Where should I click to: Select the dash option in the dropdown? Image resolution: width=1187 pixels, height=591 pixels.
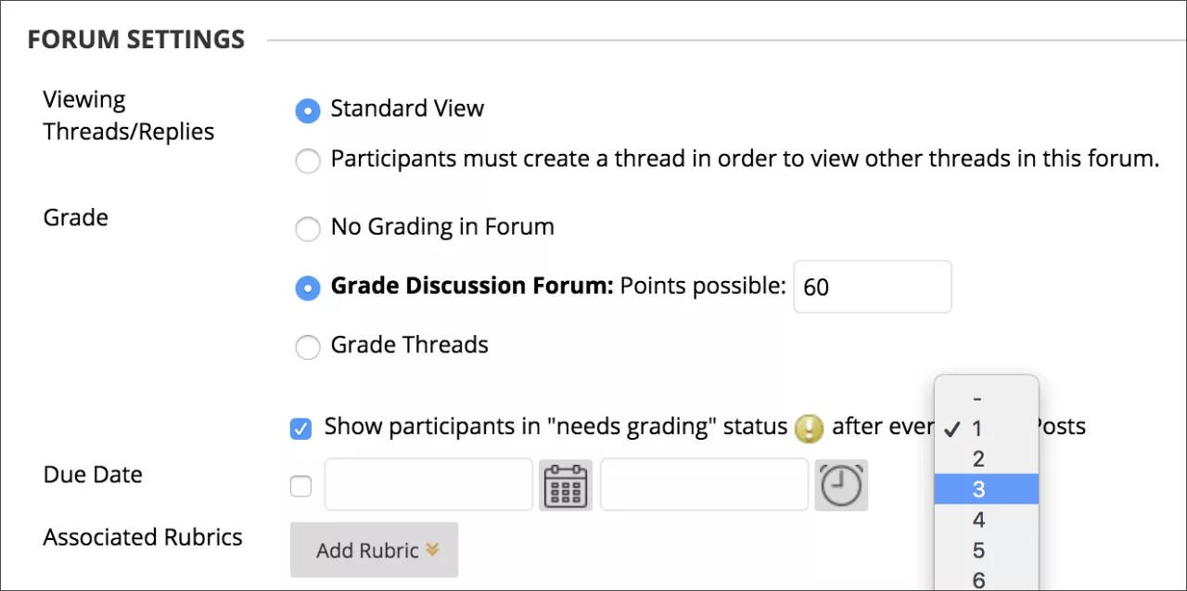(x=976, y=398)
